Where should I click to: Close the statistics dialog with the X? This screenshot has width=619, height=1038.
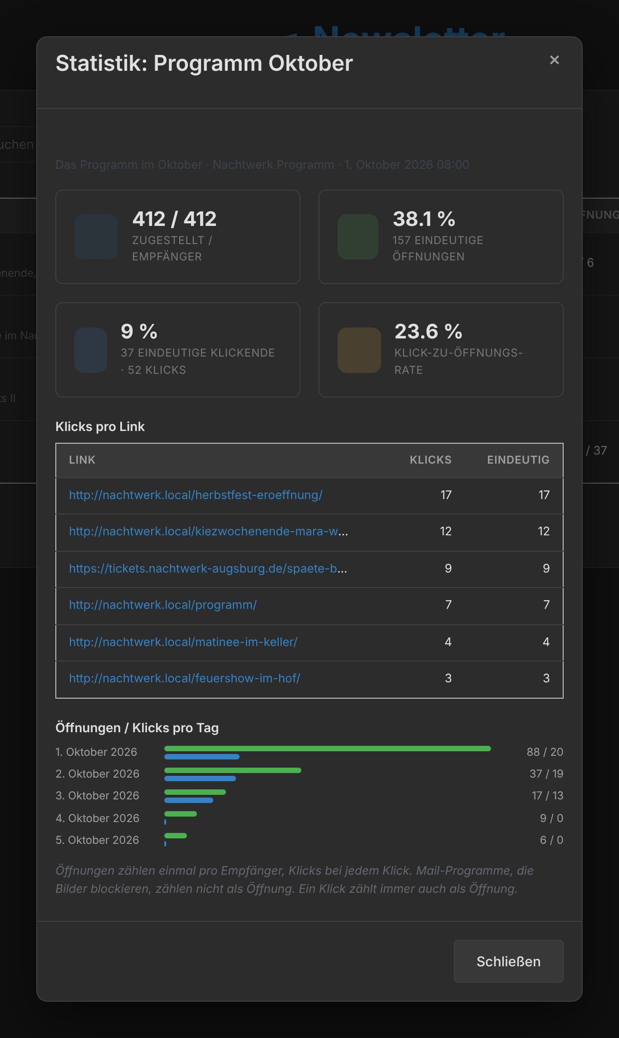[554, 60]
